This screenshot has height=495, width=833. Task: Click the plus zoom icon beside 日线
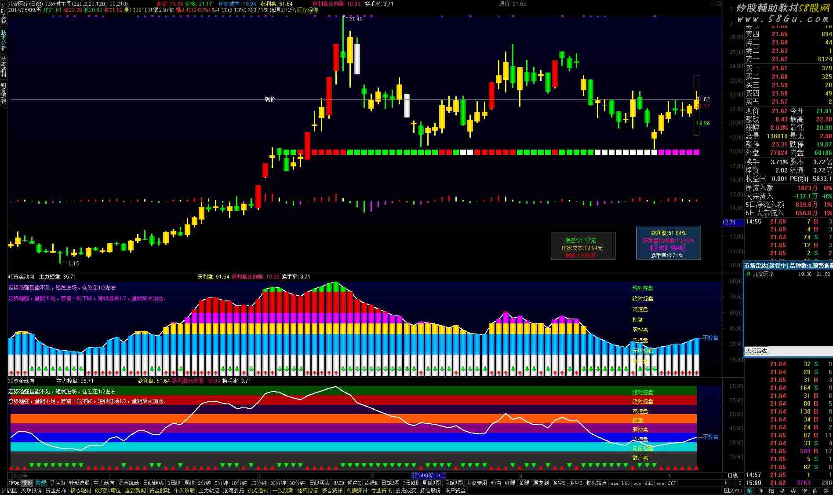(726, 483)
